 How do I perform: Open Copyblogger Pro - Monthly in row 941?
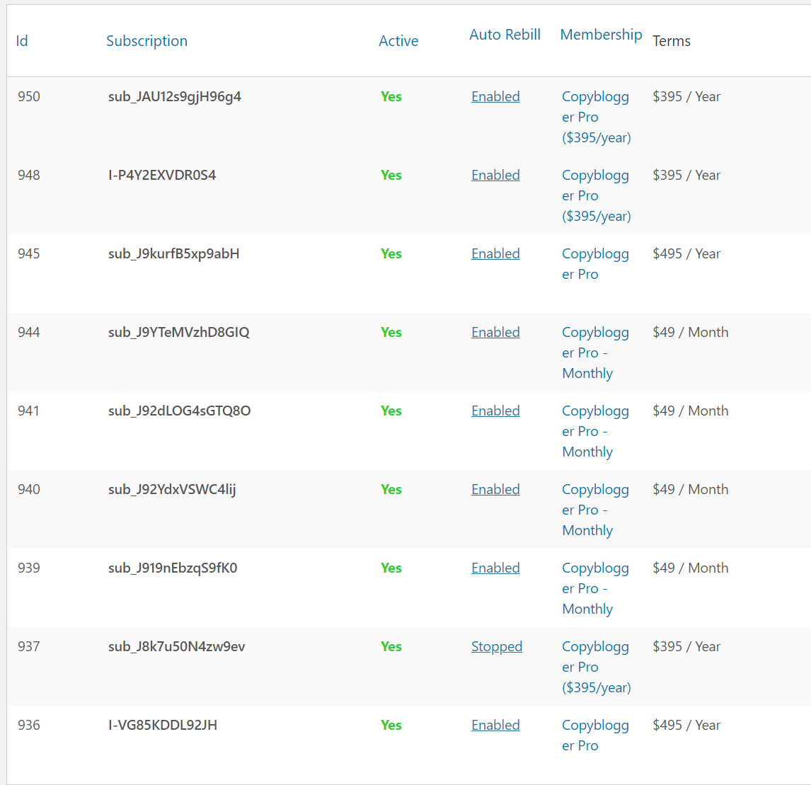pyautogui.click(x=595, y=432)
